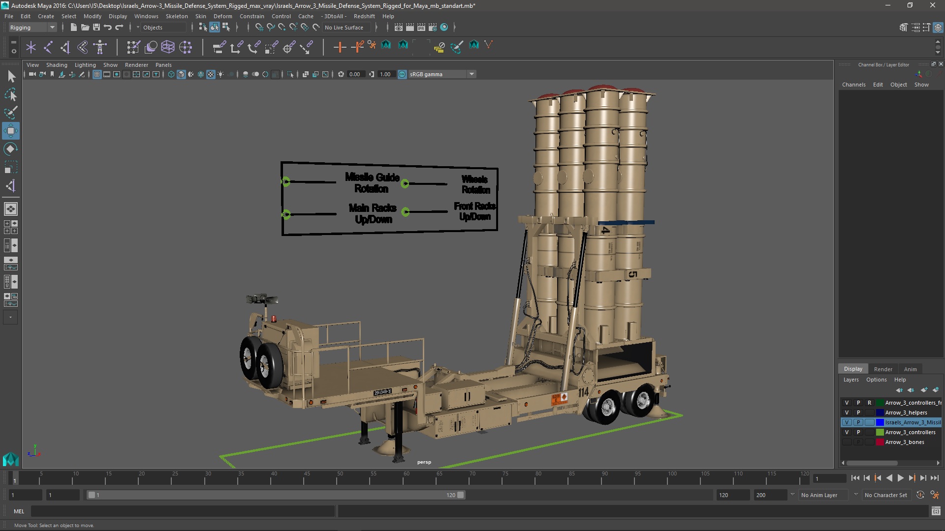This screenshot has width=945, height=531.
Task: Click the Arrow_3_controllers green color swatch
Action: pyautogui.click(x=880, y=432)
